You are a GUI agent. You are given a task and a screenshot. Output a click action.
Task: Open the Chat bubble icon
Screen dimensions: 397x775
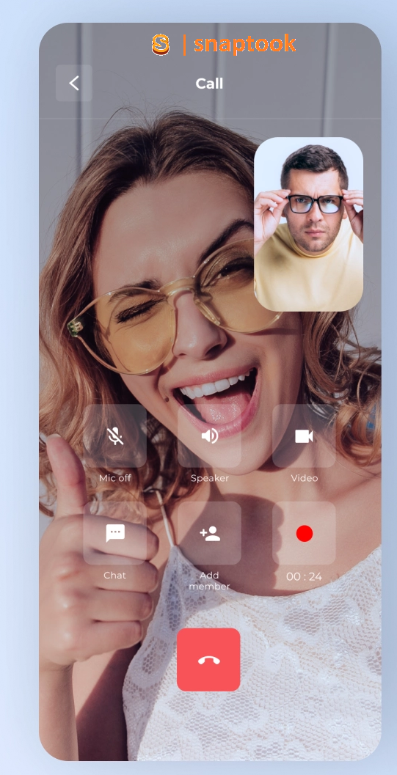point(115,533)
